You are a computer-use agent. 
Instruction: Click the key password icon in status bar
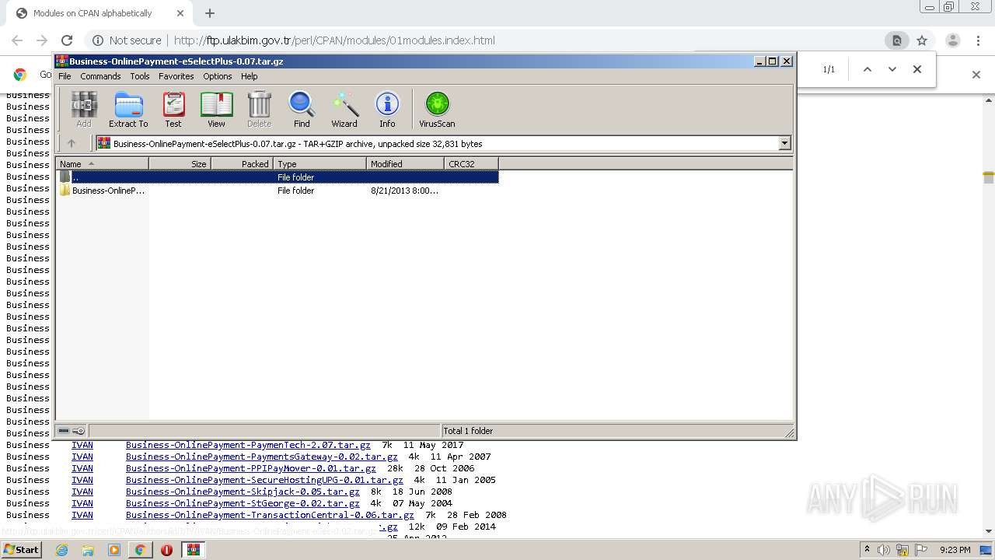[x=79, y=431]
